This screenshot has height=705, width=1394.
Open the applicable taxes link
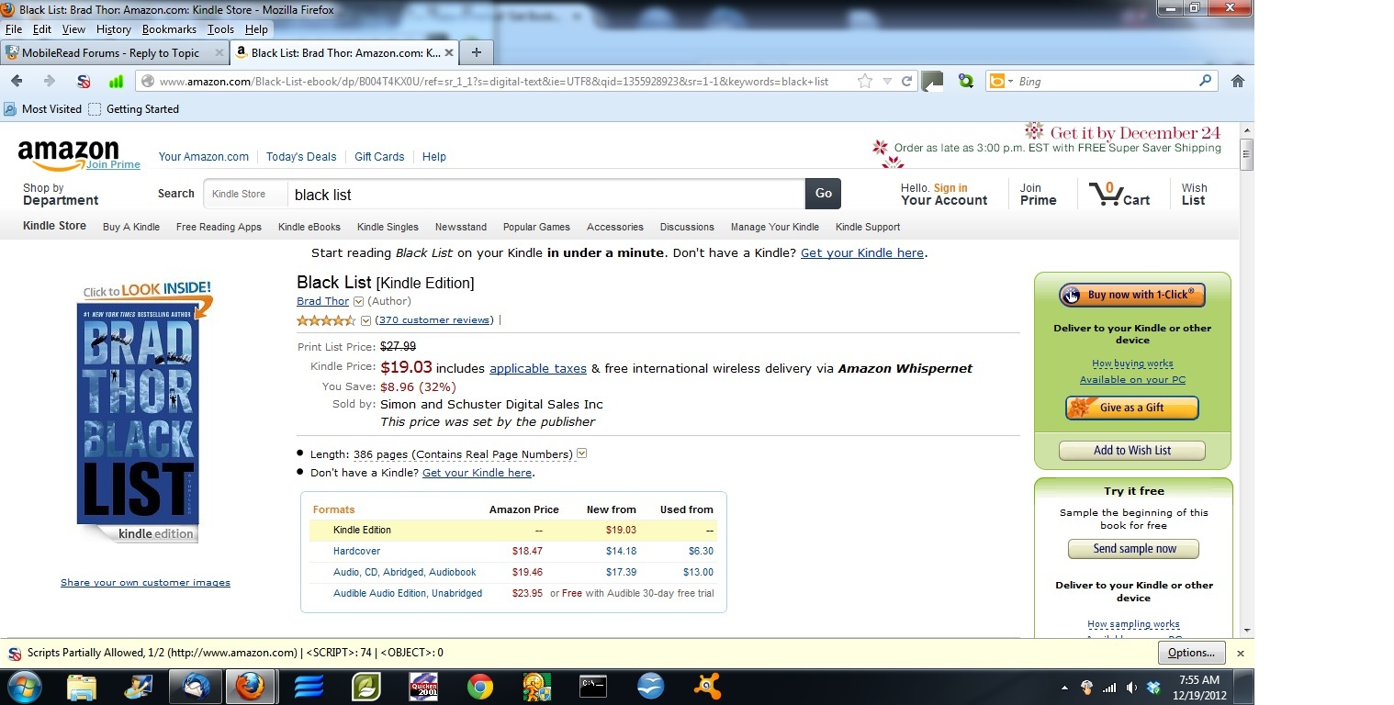click(538, 369)
